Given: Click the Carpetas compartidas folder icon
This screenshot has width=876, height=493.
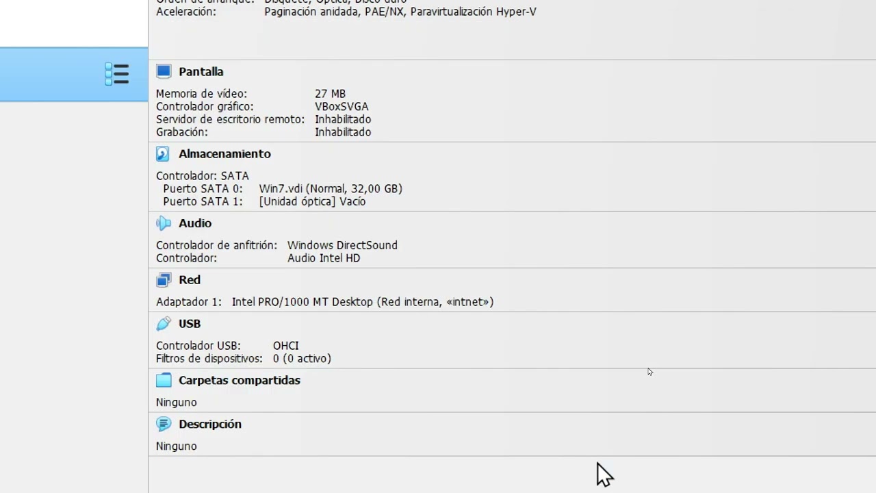Looking at the screenshot, I should (x=164, y=380).
